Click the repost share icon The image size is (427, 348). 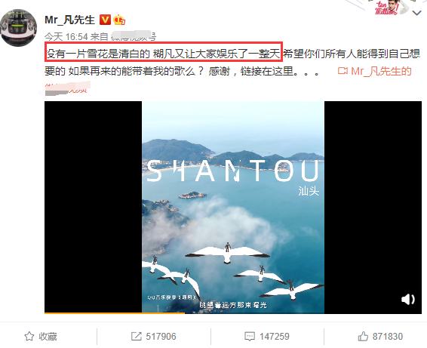pyautogui.click(x=136, y=336)
